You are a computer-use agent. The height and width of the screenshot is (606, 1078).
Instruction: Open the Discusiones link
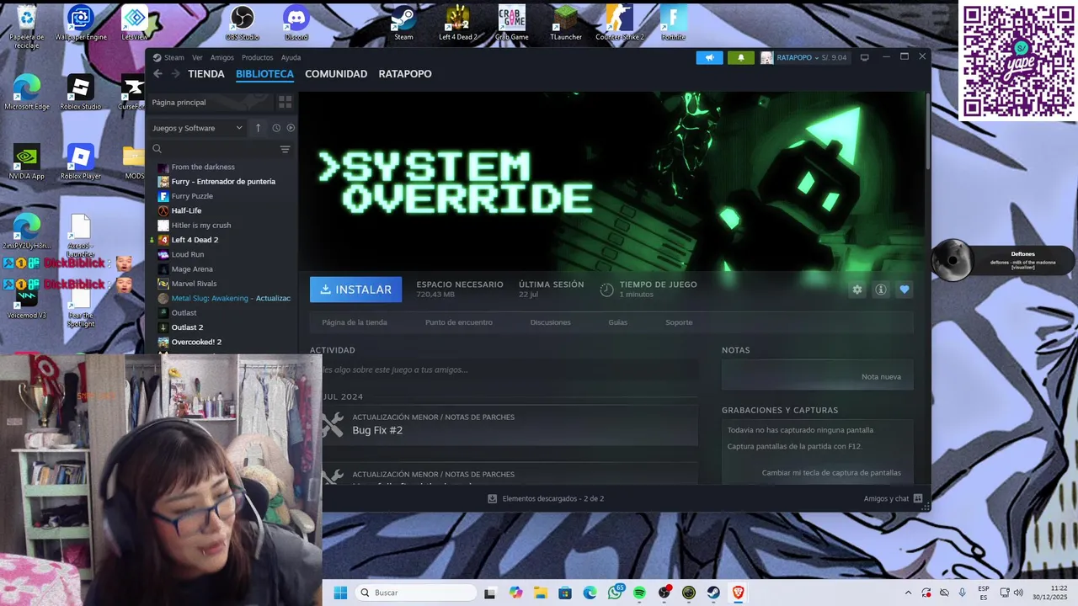[551, 322]
